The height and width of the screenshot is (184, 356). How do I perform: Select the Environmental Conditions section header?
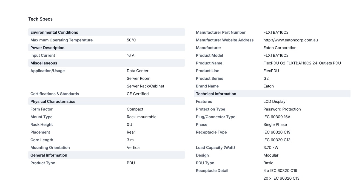coord(107,32)
